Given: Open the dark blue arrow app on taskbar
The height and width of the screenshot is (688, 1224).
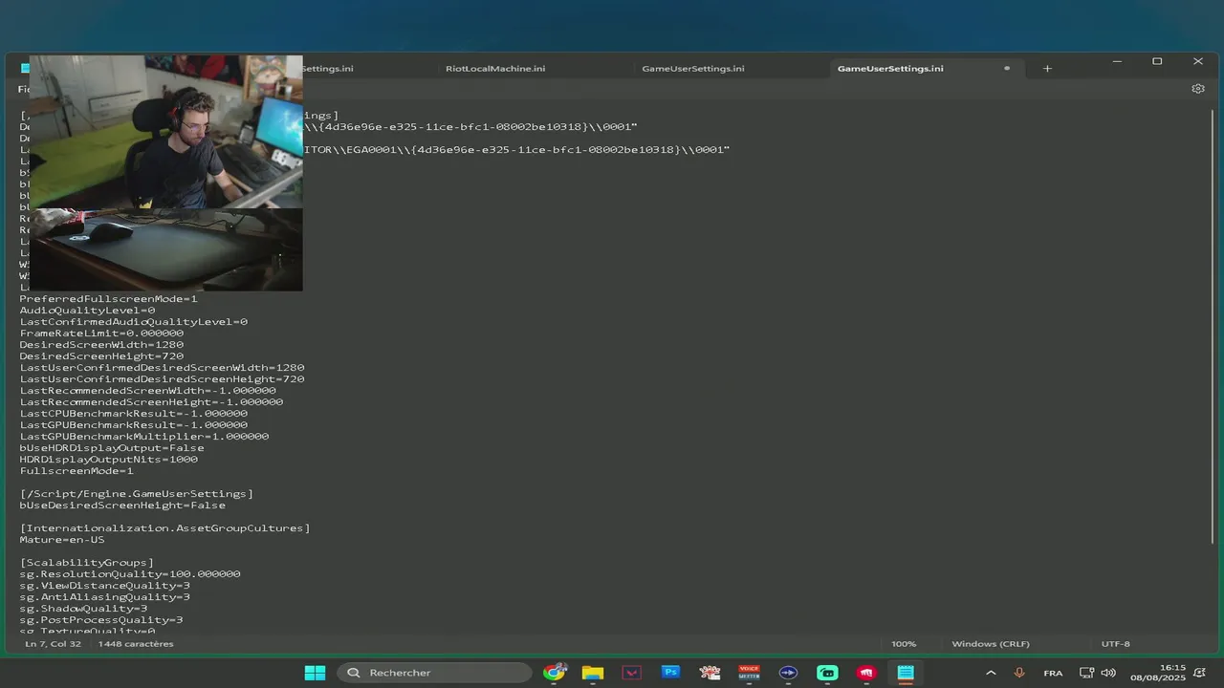Looking at the screenshot, I should tap(788, 673).
